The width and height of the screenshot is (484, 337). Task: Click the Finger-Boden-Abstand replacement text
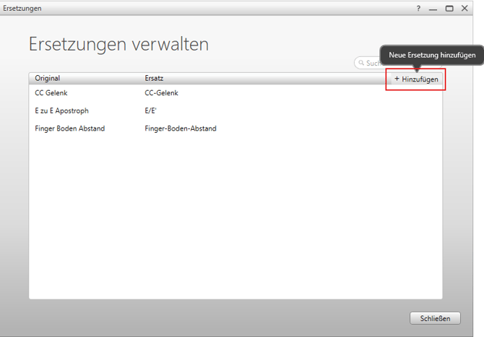(180, 128)
